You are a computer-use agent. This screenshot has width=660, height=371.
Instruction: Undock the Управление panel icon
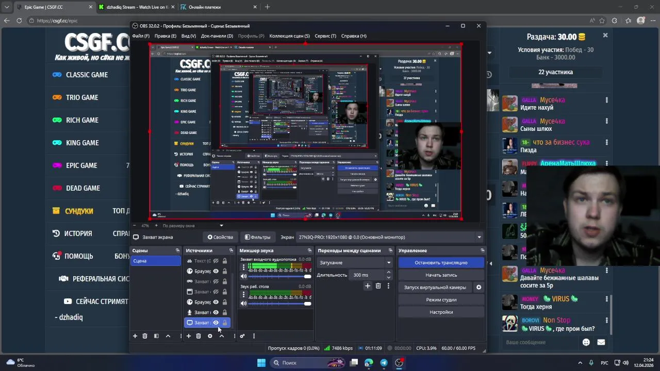click(x=483, y=250)
